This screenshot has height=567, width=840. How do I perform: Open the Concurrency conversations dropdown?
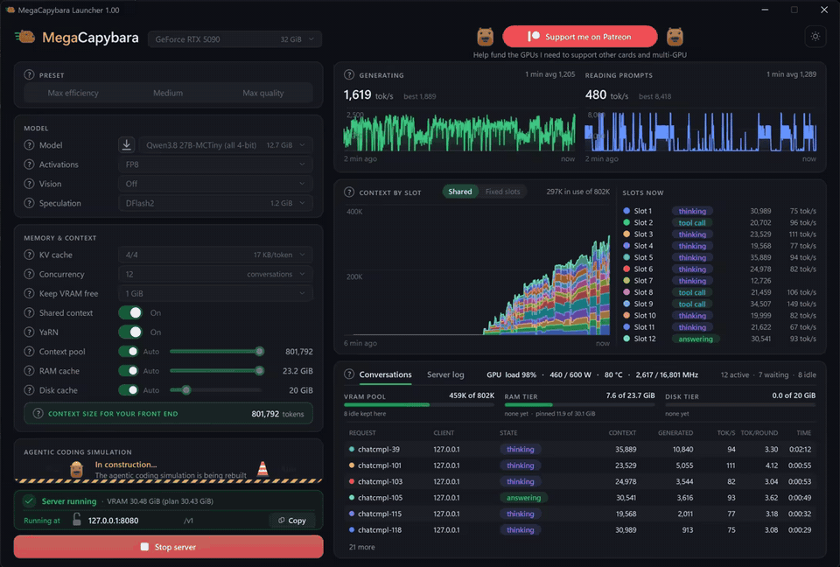click(x=215, y=274)
